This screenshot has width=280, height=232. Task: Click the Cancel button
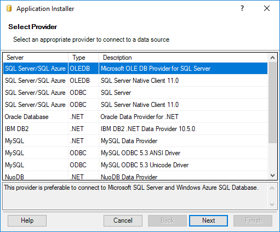pos(123,220)
